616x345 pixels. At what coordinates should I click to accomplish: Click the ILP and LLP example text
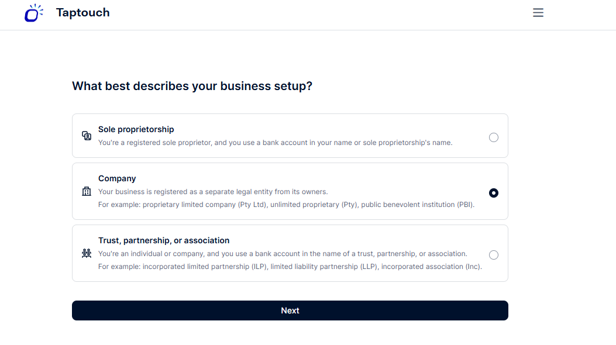coord(290,267)
